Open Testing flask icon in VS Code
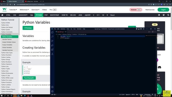This screenshot has width=172, height=97. click(x=52, y=54)
